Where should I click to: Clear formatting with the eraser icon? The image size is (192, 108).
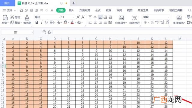point(79,22)
